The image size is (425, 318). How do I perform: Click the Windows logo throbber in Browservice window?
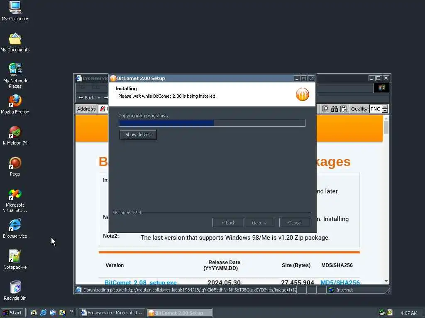[381, 88]
